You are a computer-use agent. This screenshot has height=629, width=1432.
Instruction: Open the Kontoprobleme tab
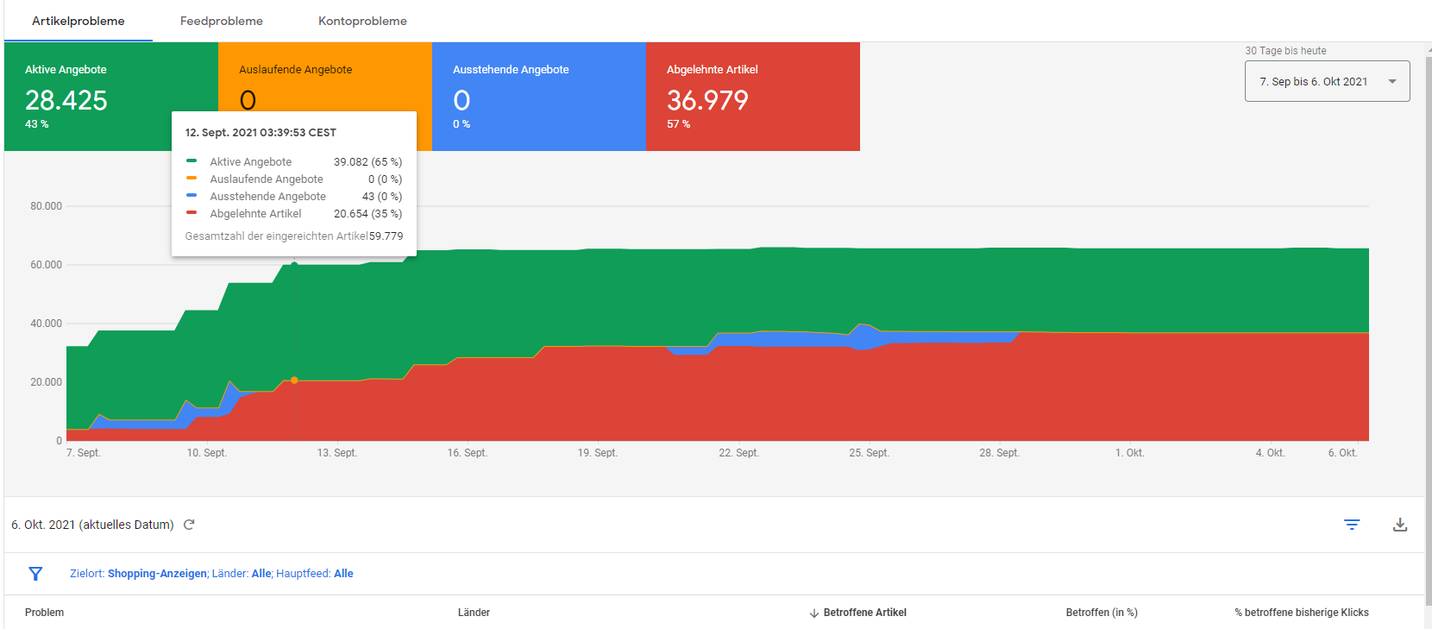click(362, 21)
